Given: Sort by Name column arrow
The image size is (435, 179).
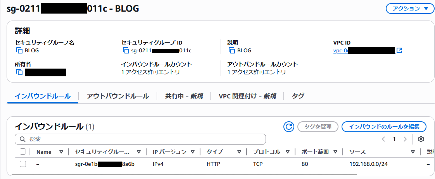Looking at the screenshot, I should pos(61,152).
